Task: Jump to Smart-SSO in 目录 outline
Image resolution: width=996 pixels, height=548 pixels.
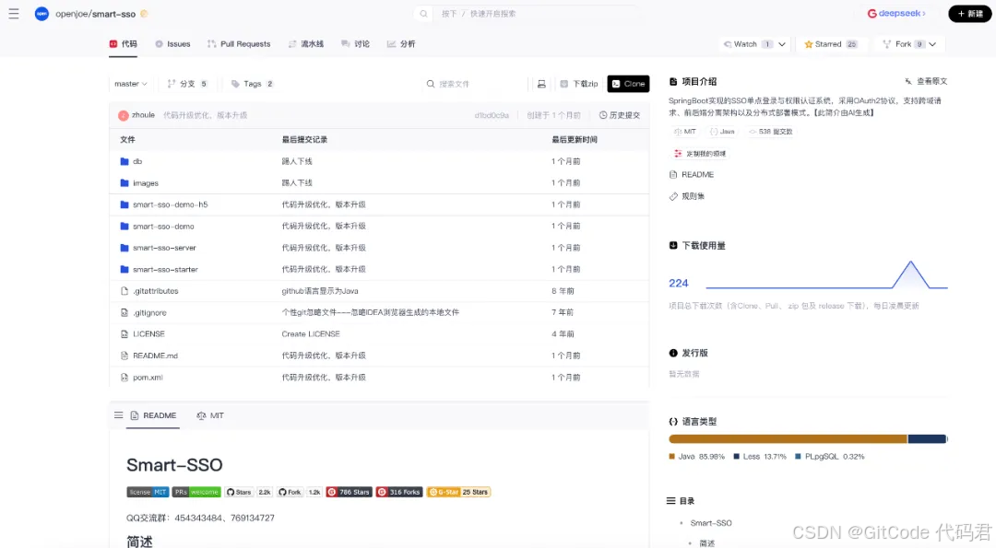Action: tap(711, 523)
